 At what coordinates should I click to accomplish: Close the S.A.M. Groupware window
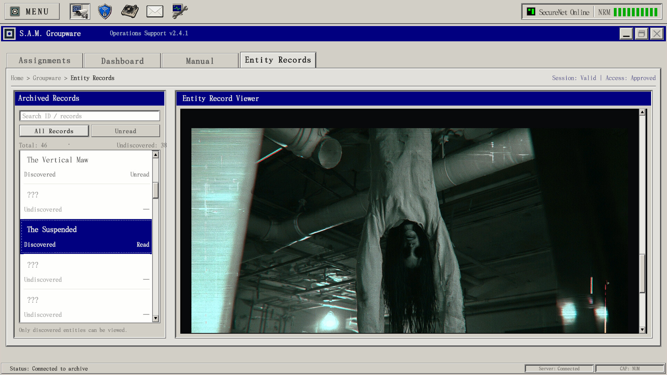pos(657,34)
